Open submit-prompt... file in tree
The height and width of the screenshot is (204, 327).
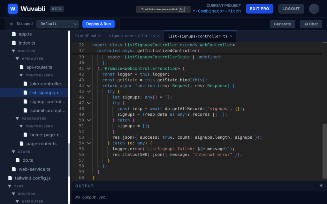click(x=48, y=111)
